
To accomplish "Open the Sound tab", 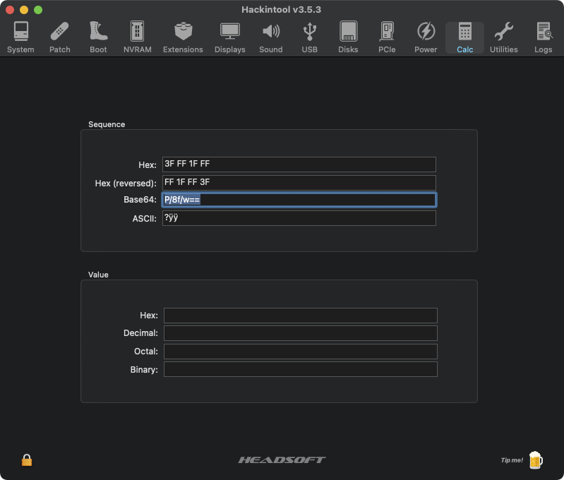I will point(271,38).
